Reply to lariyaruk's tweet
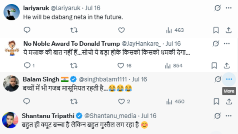The width and height of the screenshot is (238, 134). (x=27, y=30)
